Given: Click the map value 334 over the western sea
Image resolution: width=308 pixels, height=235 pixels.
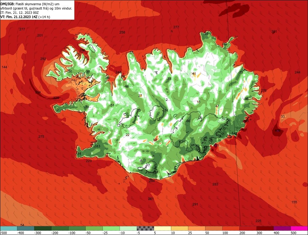Looking at the screenshot, I should point(38,92).
